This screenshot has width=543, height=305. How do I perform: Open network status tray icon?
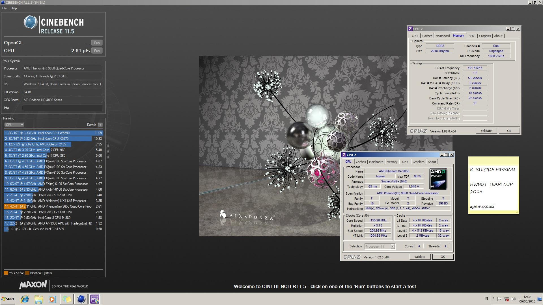coord(507,299)
